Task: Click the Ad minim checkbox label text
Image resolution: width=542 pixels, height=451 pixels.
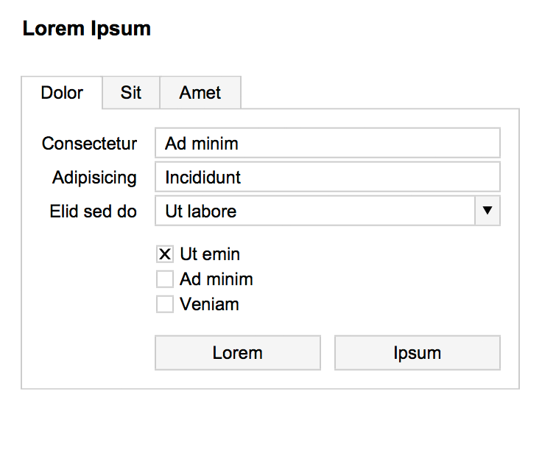Action: point(217,280)
